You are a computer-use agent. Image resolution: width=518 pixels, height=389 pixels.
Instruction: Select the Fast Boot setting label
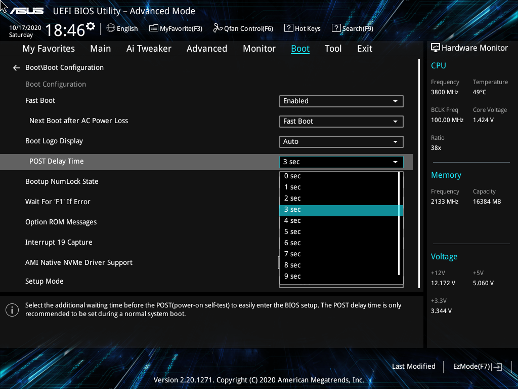pos(40,101)
